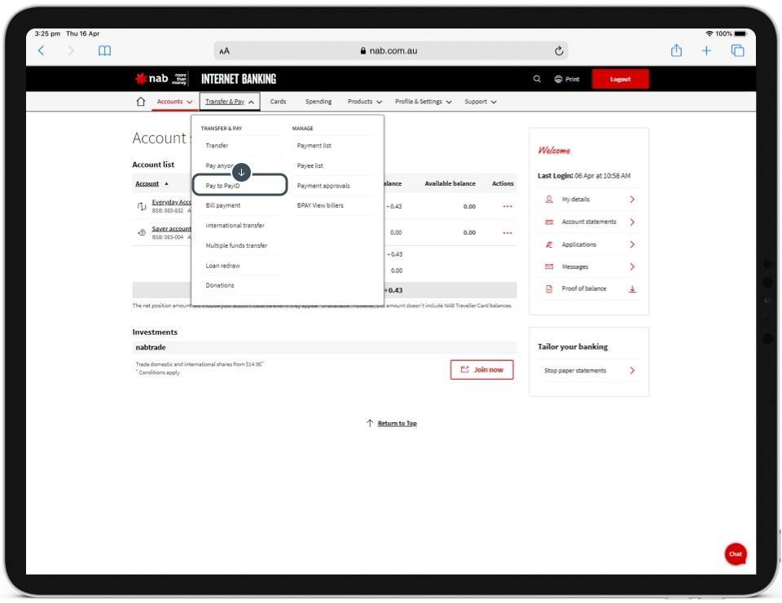
Task: Tap Safari share icon
Action: click(x=676, y=51)
